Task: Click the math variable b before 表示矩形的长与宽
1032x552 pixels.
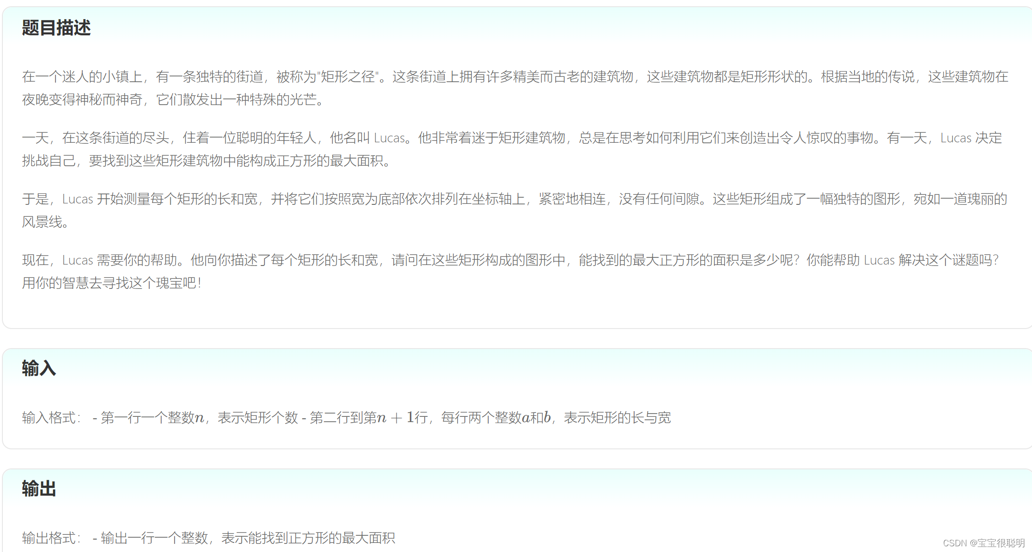Action: coord(547,418)
